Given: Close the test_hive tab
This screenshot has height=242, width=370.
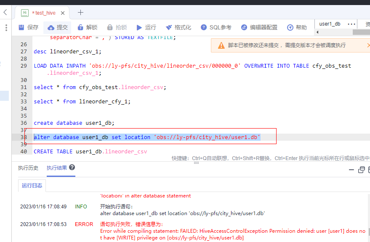Looking at the screenshot, I should click(x=63, y=13).
